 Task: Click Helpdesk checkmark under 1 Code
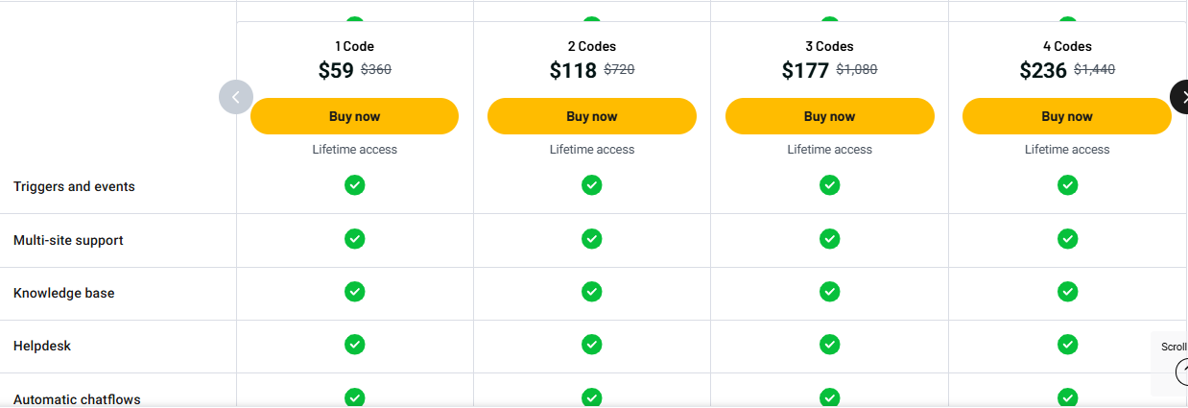point(354,344)
